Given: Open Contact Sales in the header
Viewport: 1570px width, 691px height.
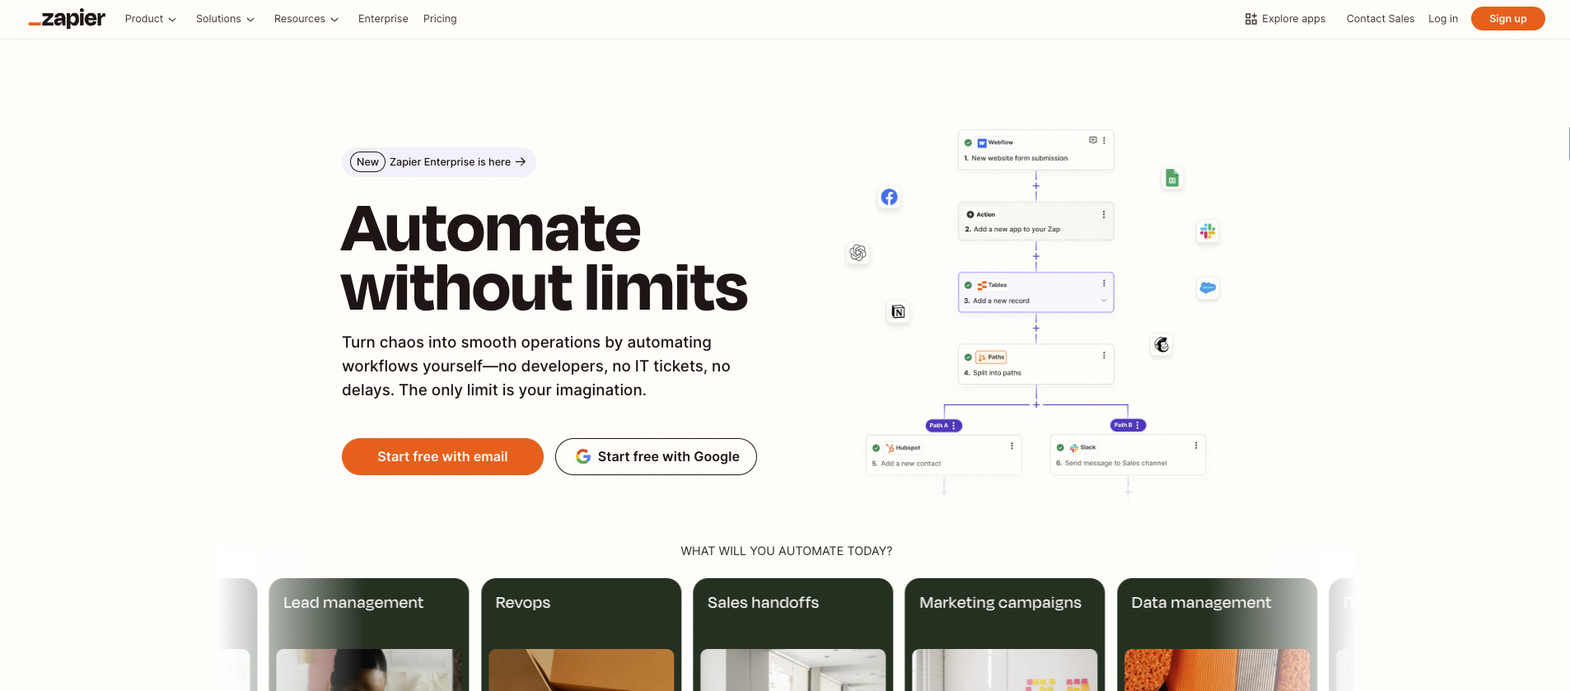Looking at the screenshot, I should (x=1381, y=19).
